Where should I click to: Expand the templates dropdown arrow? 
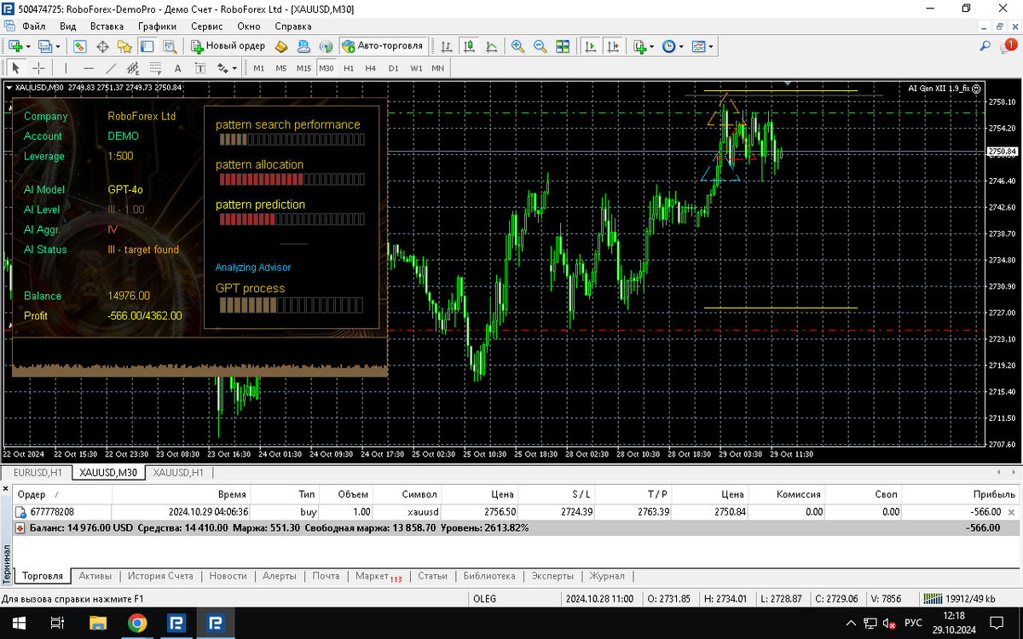709,46
